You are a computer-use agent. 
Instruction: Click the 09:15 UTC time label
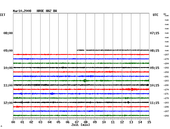click(155, 68)
